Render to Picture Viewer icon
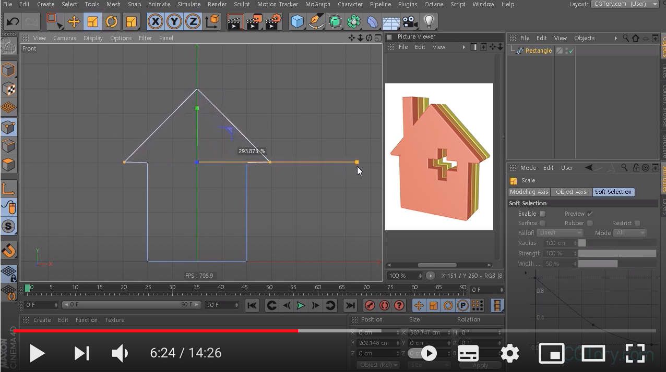666x372 pixels. pyautogui.click(x=254, y=22)
